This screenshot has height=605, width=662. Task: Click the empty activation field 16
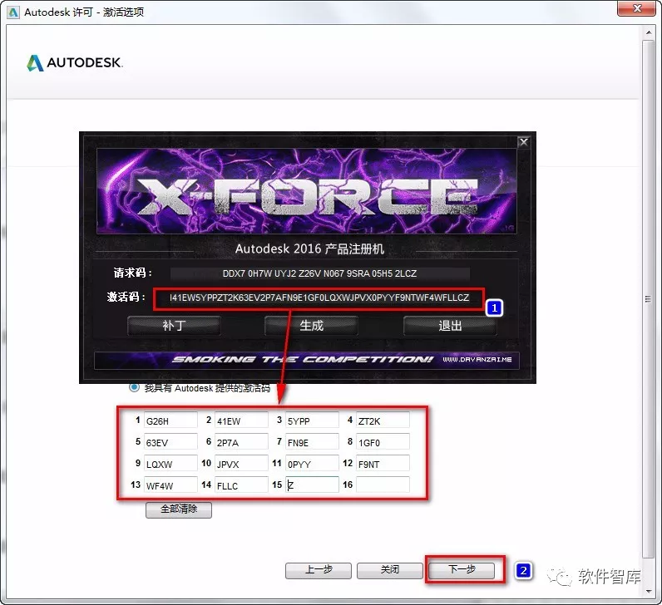click(383, 484)
